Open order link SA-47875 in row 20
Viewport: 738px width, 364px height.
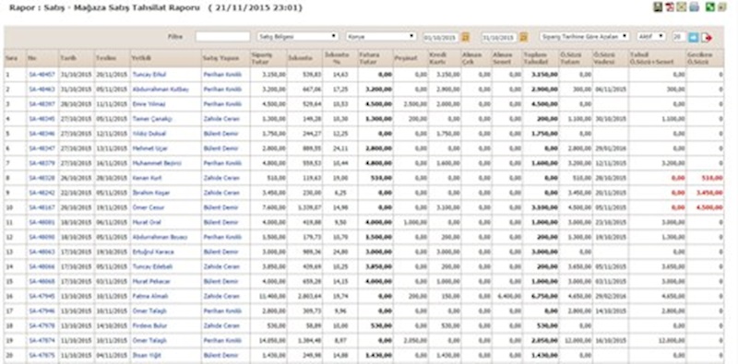(x=42, y=356)
